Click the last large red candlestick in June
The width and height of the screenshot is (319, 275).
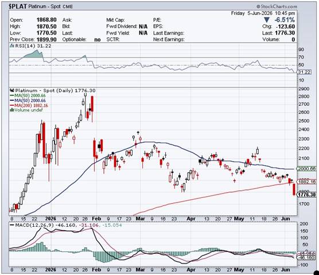tap(294, 189)
